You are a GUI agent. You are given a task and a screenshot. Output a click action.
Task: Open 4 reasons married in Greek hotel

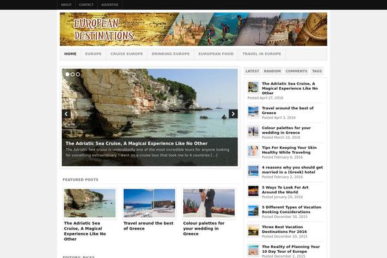[292, 170]
